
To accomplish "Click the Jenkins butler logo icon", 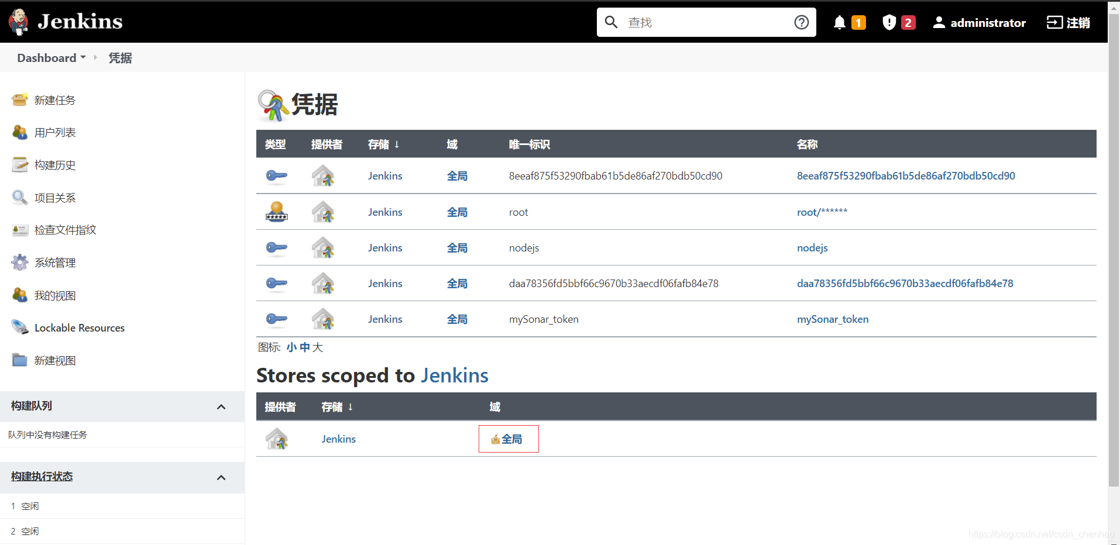I will (x=19, y=22).
